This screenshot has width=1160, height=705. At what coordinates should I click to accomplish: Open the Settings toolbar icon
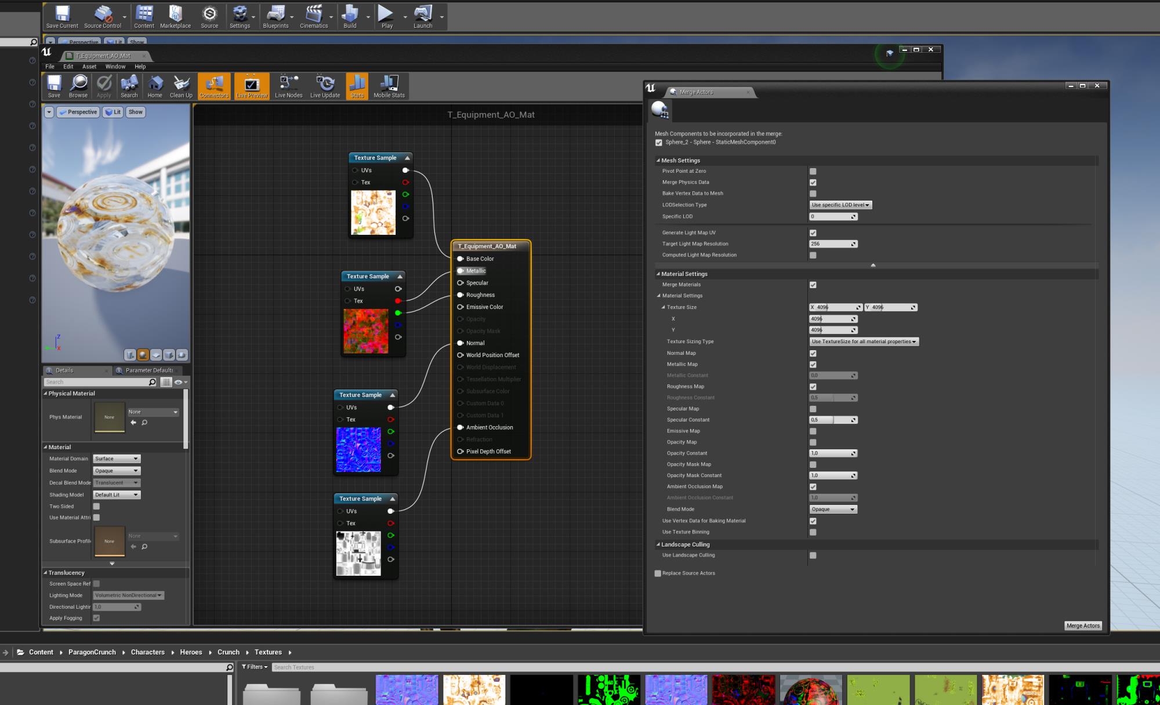coord(240,17)
